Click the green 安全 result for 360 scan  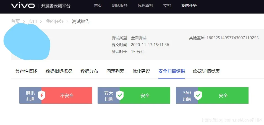click(x=223, y=95)
